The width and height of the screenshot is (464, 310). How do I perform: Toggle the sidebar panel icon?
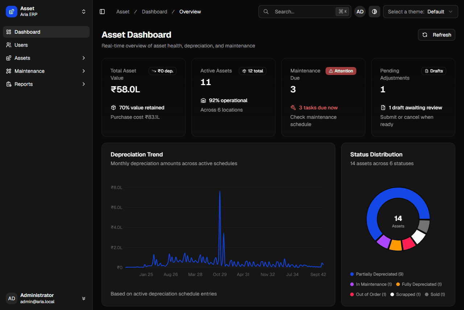pos(102,12)
